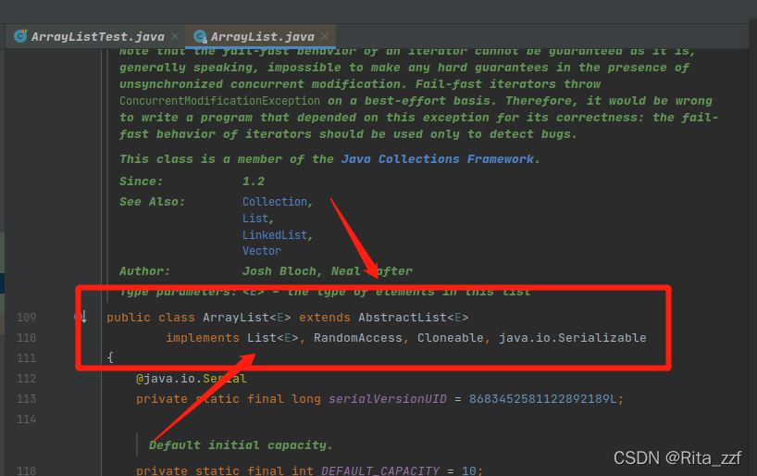Click line number 112 in the gutter
This screenshot has width=757, height=476.
coord(27,379)
